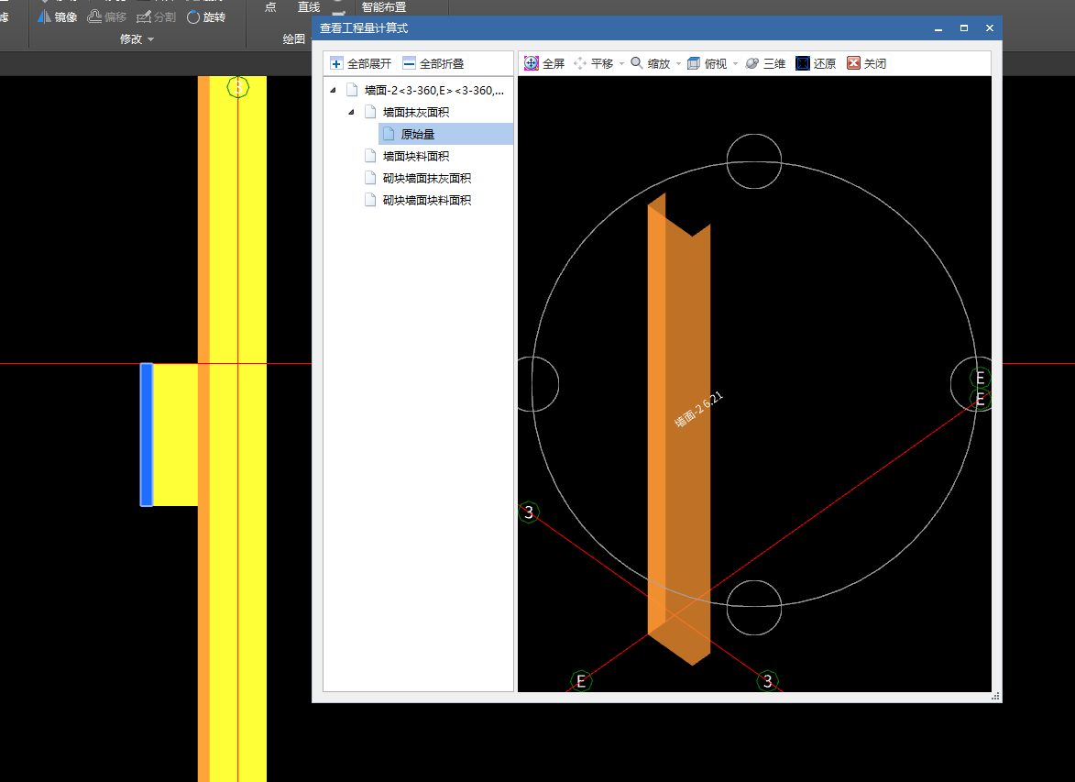
Task: Select the 砌块墙面块料面积 tree item
Action: [426, 200]
